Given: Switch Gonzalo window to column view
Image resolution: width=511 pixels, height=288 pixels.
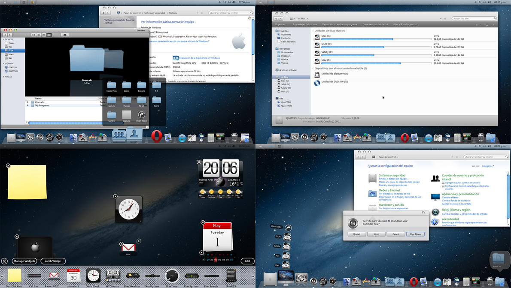Looking at the screenshot, I should pyautogui.click(x=44, y=35).
